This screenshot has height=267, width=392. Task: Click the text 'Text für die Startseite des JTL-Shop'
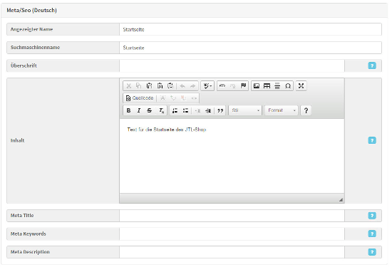coord(167,130)
